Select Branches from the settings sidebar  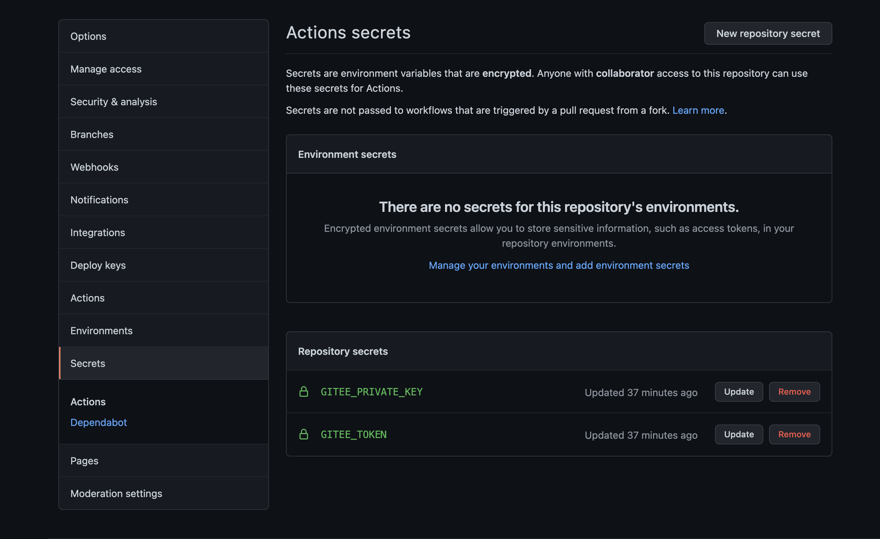click(92, 134)
